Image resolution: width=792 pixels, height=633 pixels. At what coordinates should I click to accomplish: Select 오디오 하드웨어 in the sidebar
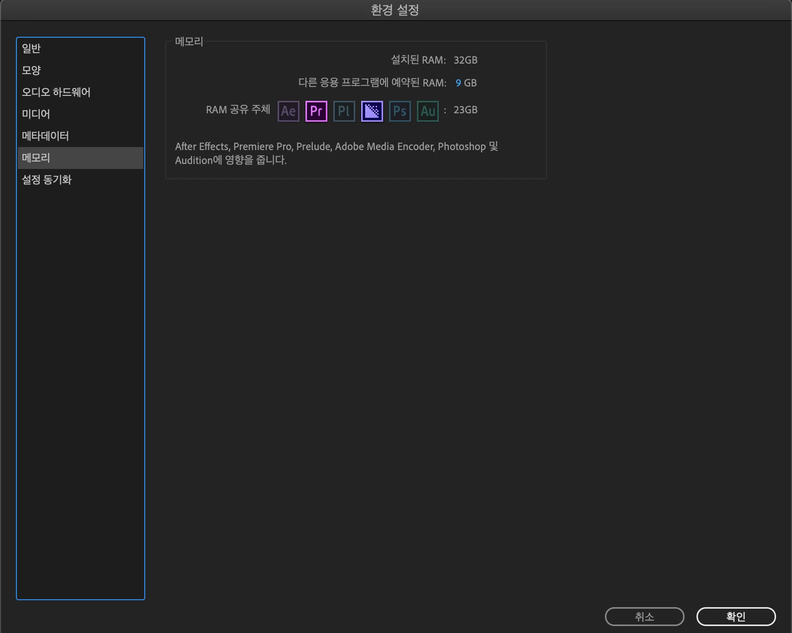coord(81,92)
